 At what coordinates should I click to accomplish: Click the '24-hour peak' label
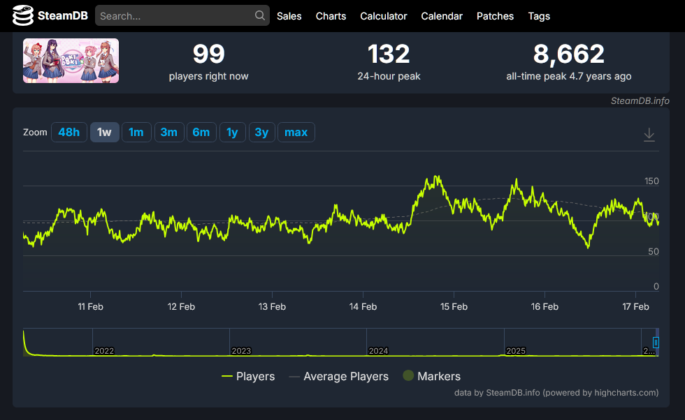(x=389, y=76)
